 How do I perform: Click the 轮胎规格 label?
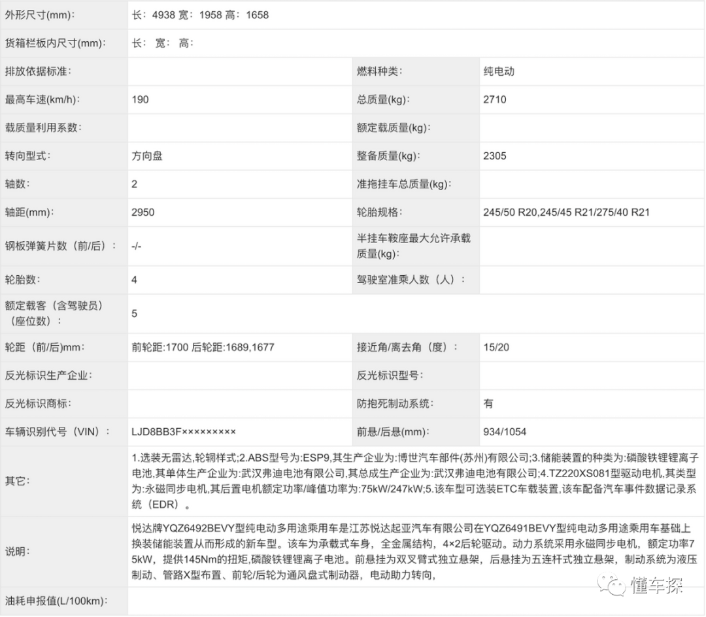coord(380,212)
